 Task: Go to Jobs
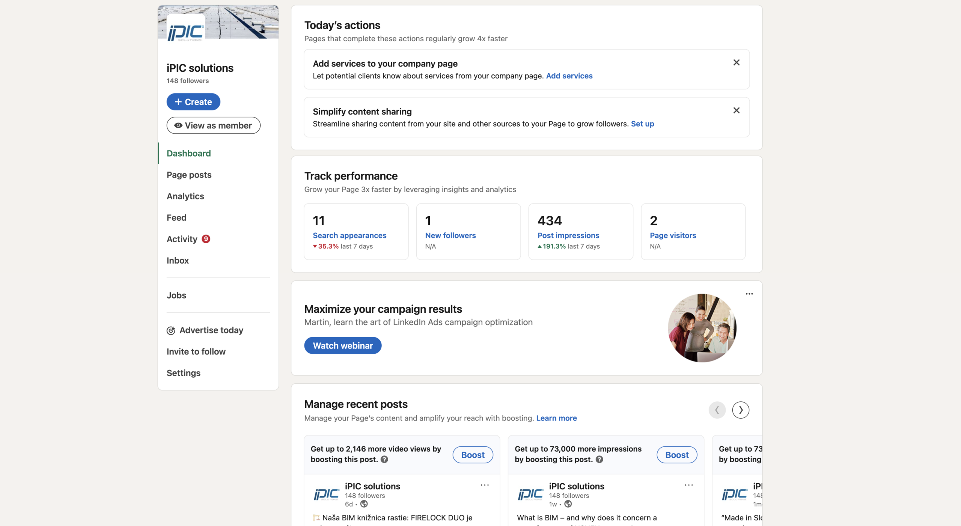pos(176,295)
